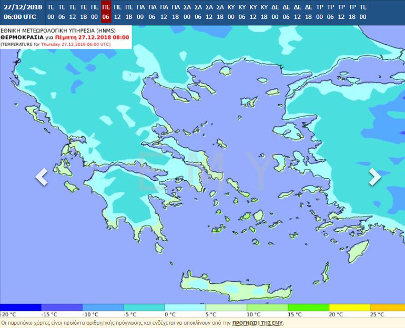
Task: Click the HNMS temperature title box
Action: [x=65, y=37]
